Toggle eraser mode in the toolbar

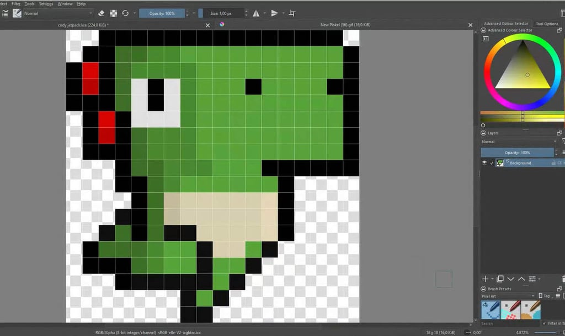[102, 13]
